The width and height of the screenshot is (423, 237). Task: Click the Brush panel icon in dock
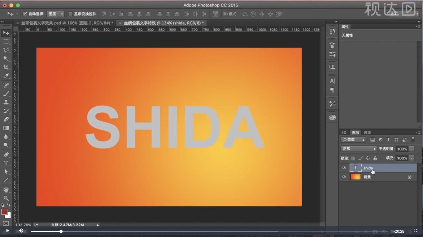[332, 45]
